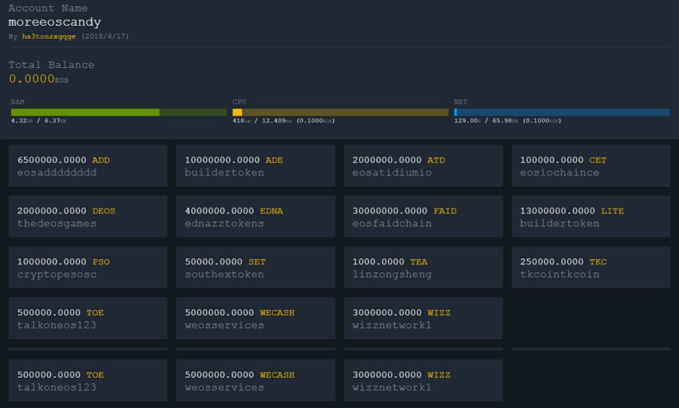
Task: Select the account name moreeoscandy
Action: pyautogui.click(x=55, y=22)
